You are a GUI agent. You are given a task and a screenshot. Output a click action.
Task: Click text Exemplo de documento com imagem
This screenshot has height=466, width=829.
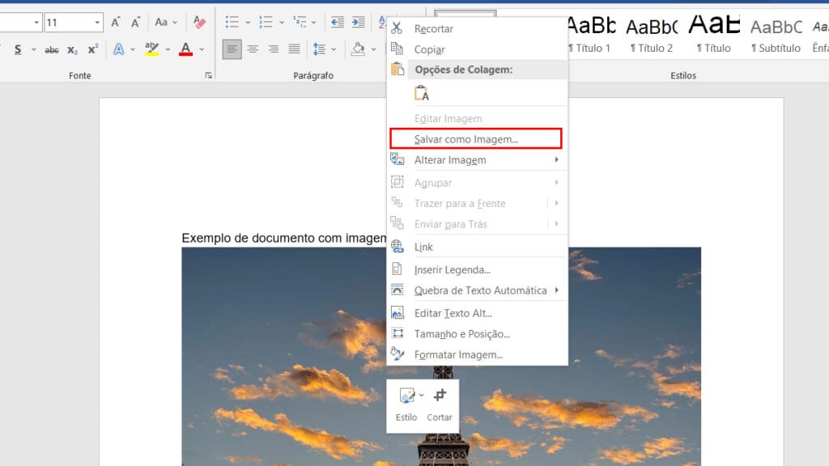point(284,239)
